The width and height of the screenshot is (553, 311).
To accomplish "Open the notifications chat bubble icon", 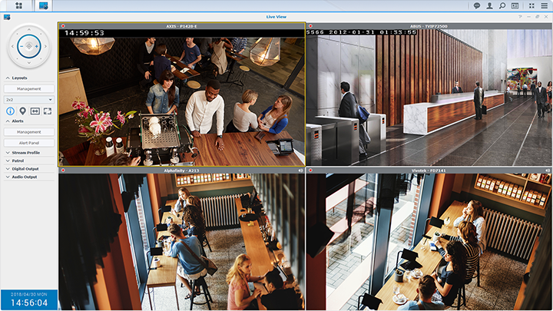I will point(476,5).
